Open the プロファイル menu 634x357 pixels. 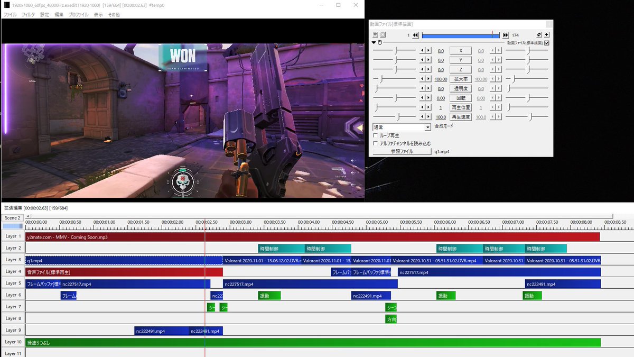(79, 15)
